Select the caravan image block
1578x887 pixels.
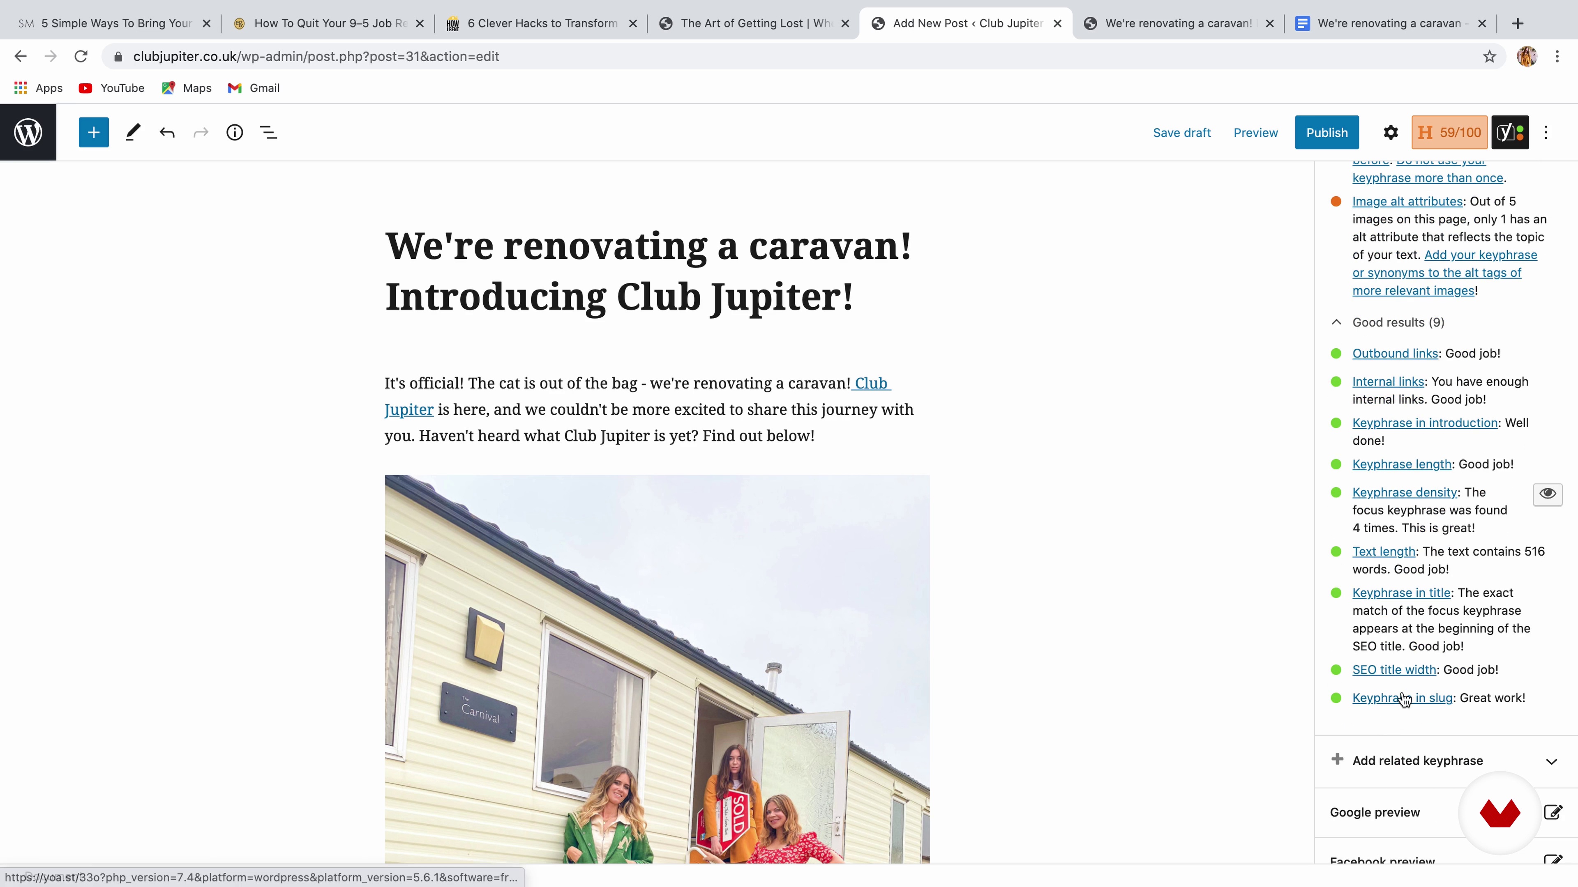pos(657,669)
